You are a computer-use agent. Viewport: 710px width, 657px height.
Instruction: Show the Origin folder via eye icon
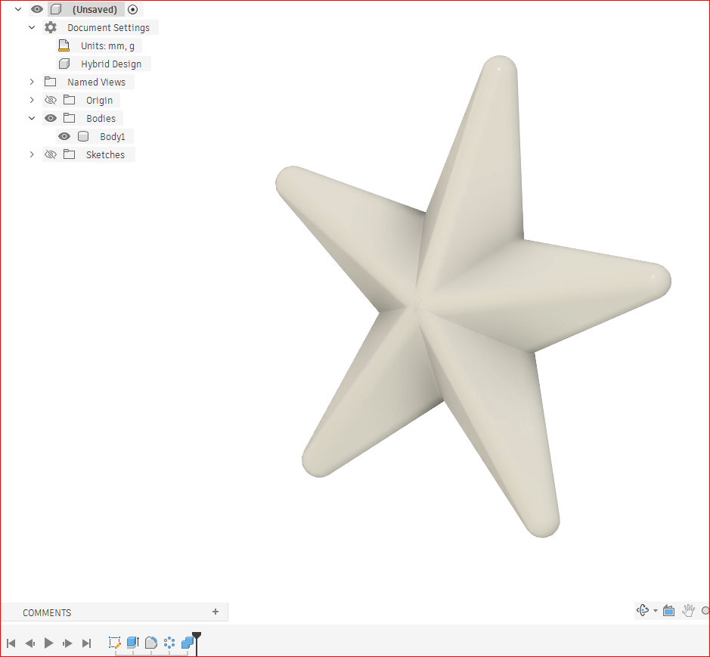click(x=51, y=100)
